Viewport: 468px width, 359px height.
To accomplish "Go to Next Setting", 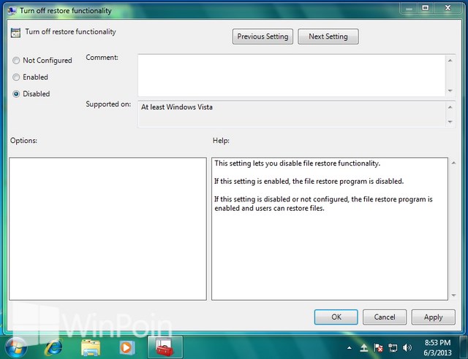I will [328, 36].
